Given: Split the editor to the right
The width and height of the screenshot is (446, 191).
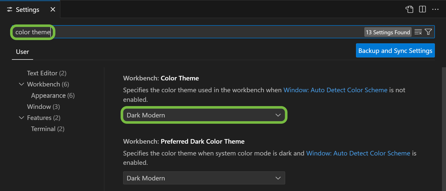Looking at the screenshot, I should click(422, 9).
